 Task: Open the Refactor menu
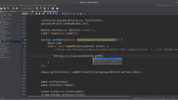[x=21, y=6]
